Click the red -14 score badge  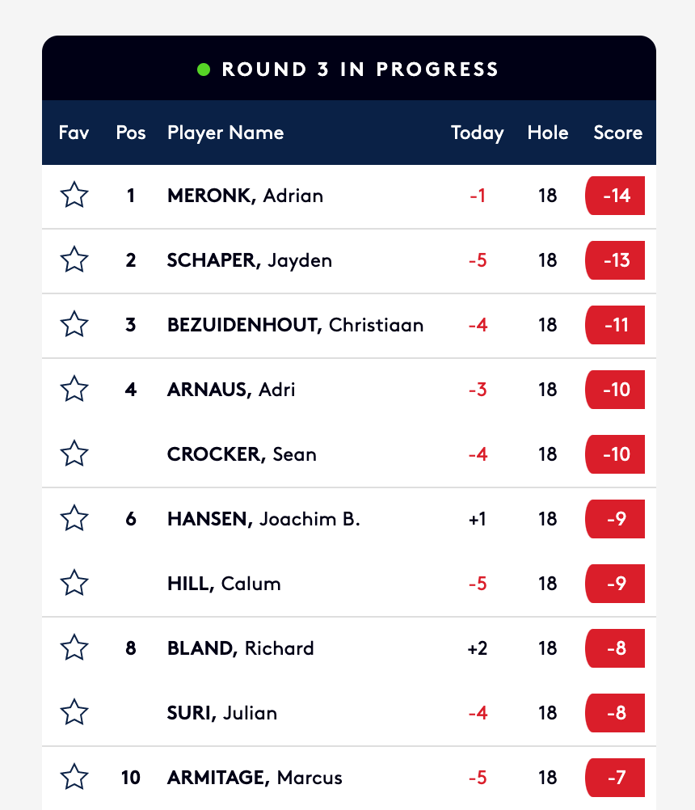coord(615,196)
